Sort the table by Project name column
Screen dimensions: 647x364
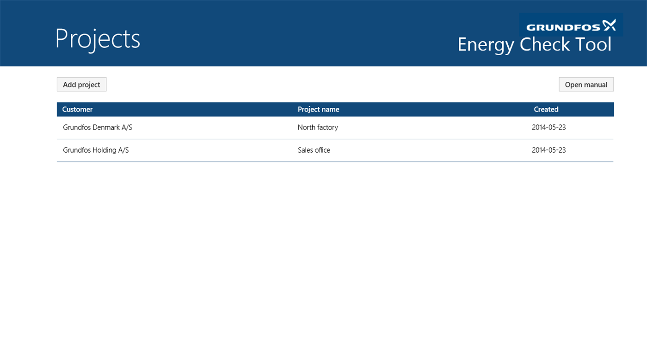coord(319,109)
